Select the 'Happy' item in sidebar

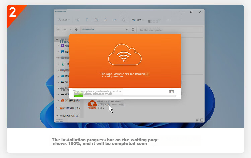(64, 70)
